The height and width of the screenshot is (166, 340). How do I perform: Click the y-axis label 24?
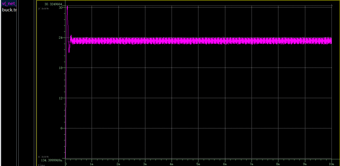pos(60,38)
